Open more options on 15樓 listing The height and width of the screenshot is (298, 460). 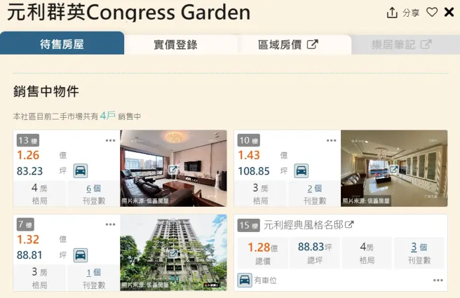point(438,280)
